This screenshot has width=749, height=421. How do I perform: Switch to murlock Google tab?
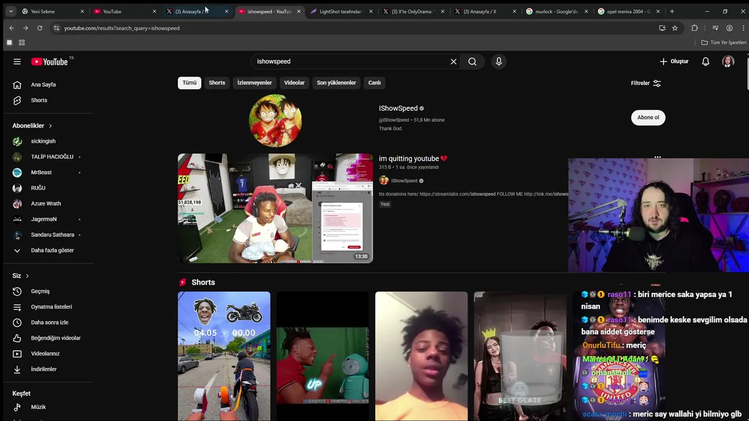(557, 11)
